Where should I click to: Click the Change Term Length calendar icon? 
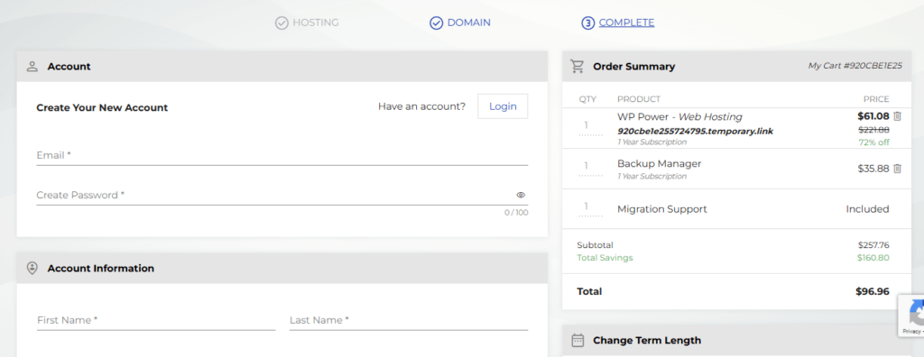tap(577, 340)
